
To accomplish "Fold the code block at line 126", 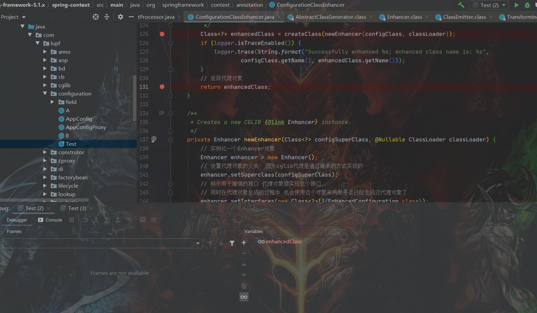I will [171, 43].
